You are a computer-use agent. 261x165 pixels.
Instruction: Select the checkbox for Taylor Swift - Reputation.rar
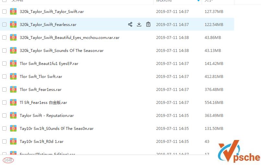coord(4,115)
